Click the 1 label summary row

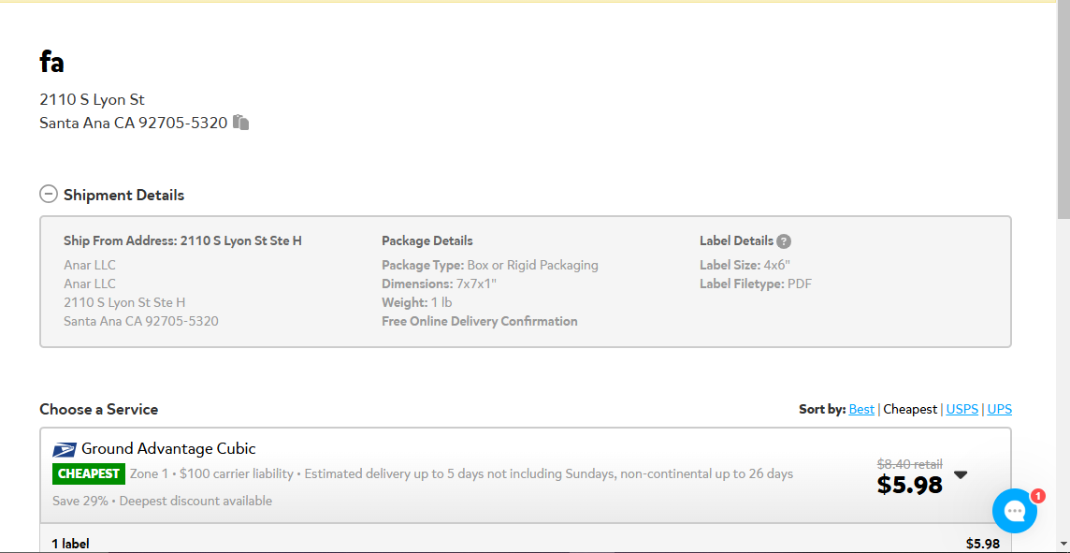point(526,543)
